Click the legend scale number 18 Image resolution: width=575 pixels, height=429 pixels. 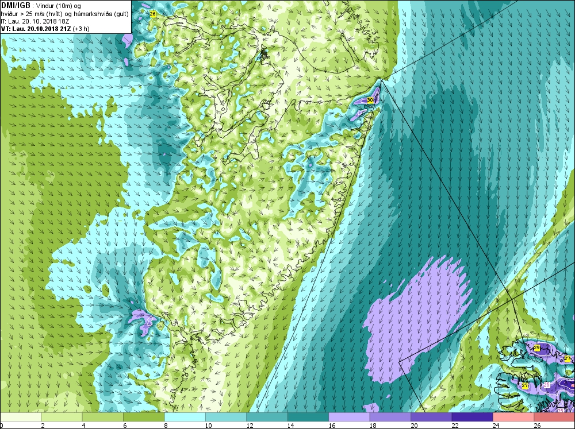[x=373, y=426]
